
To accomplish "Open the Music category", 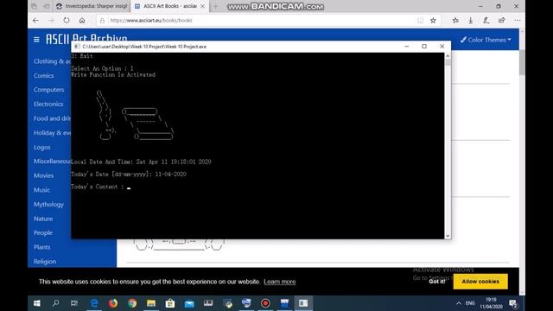I will [x=42, y=190].
